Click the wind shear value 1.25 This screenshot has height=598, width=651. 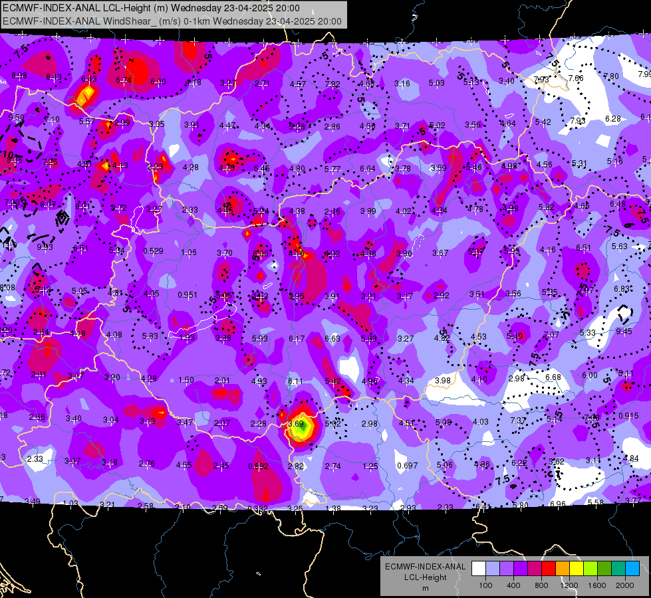click(x=370, y=466)
